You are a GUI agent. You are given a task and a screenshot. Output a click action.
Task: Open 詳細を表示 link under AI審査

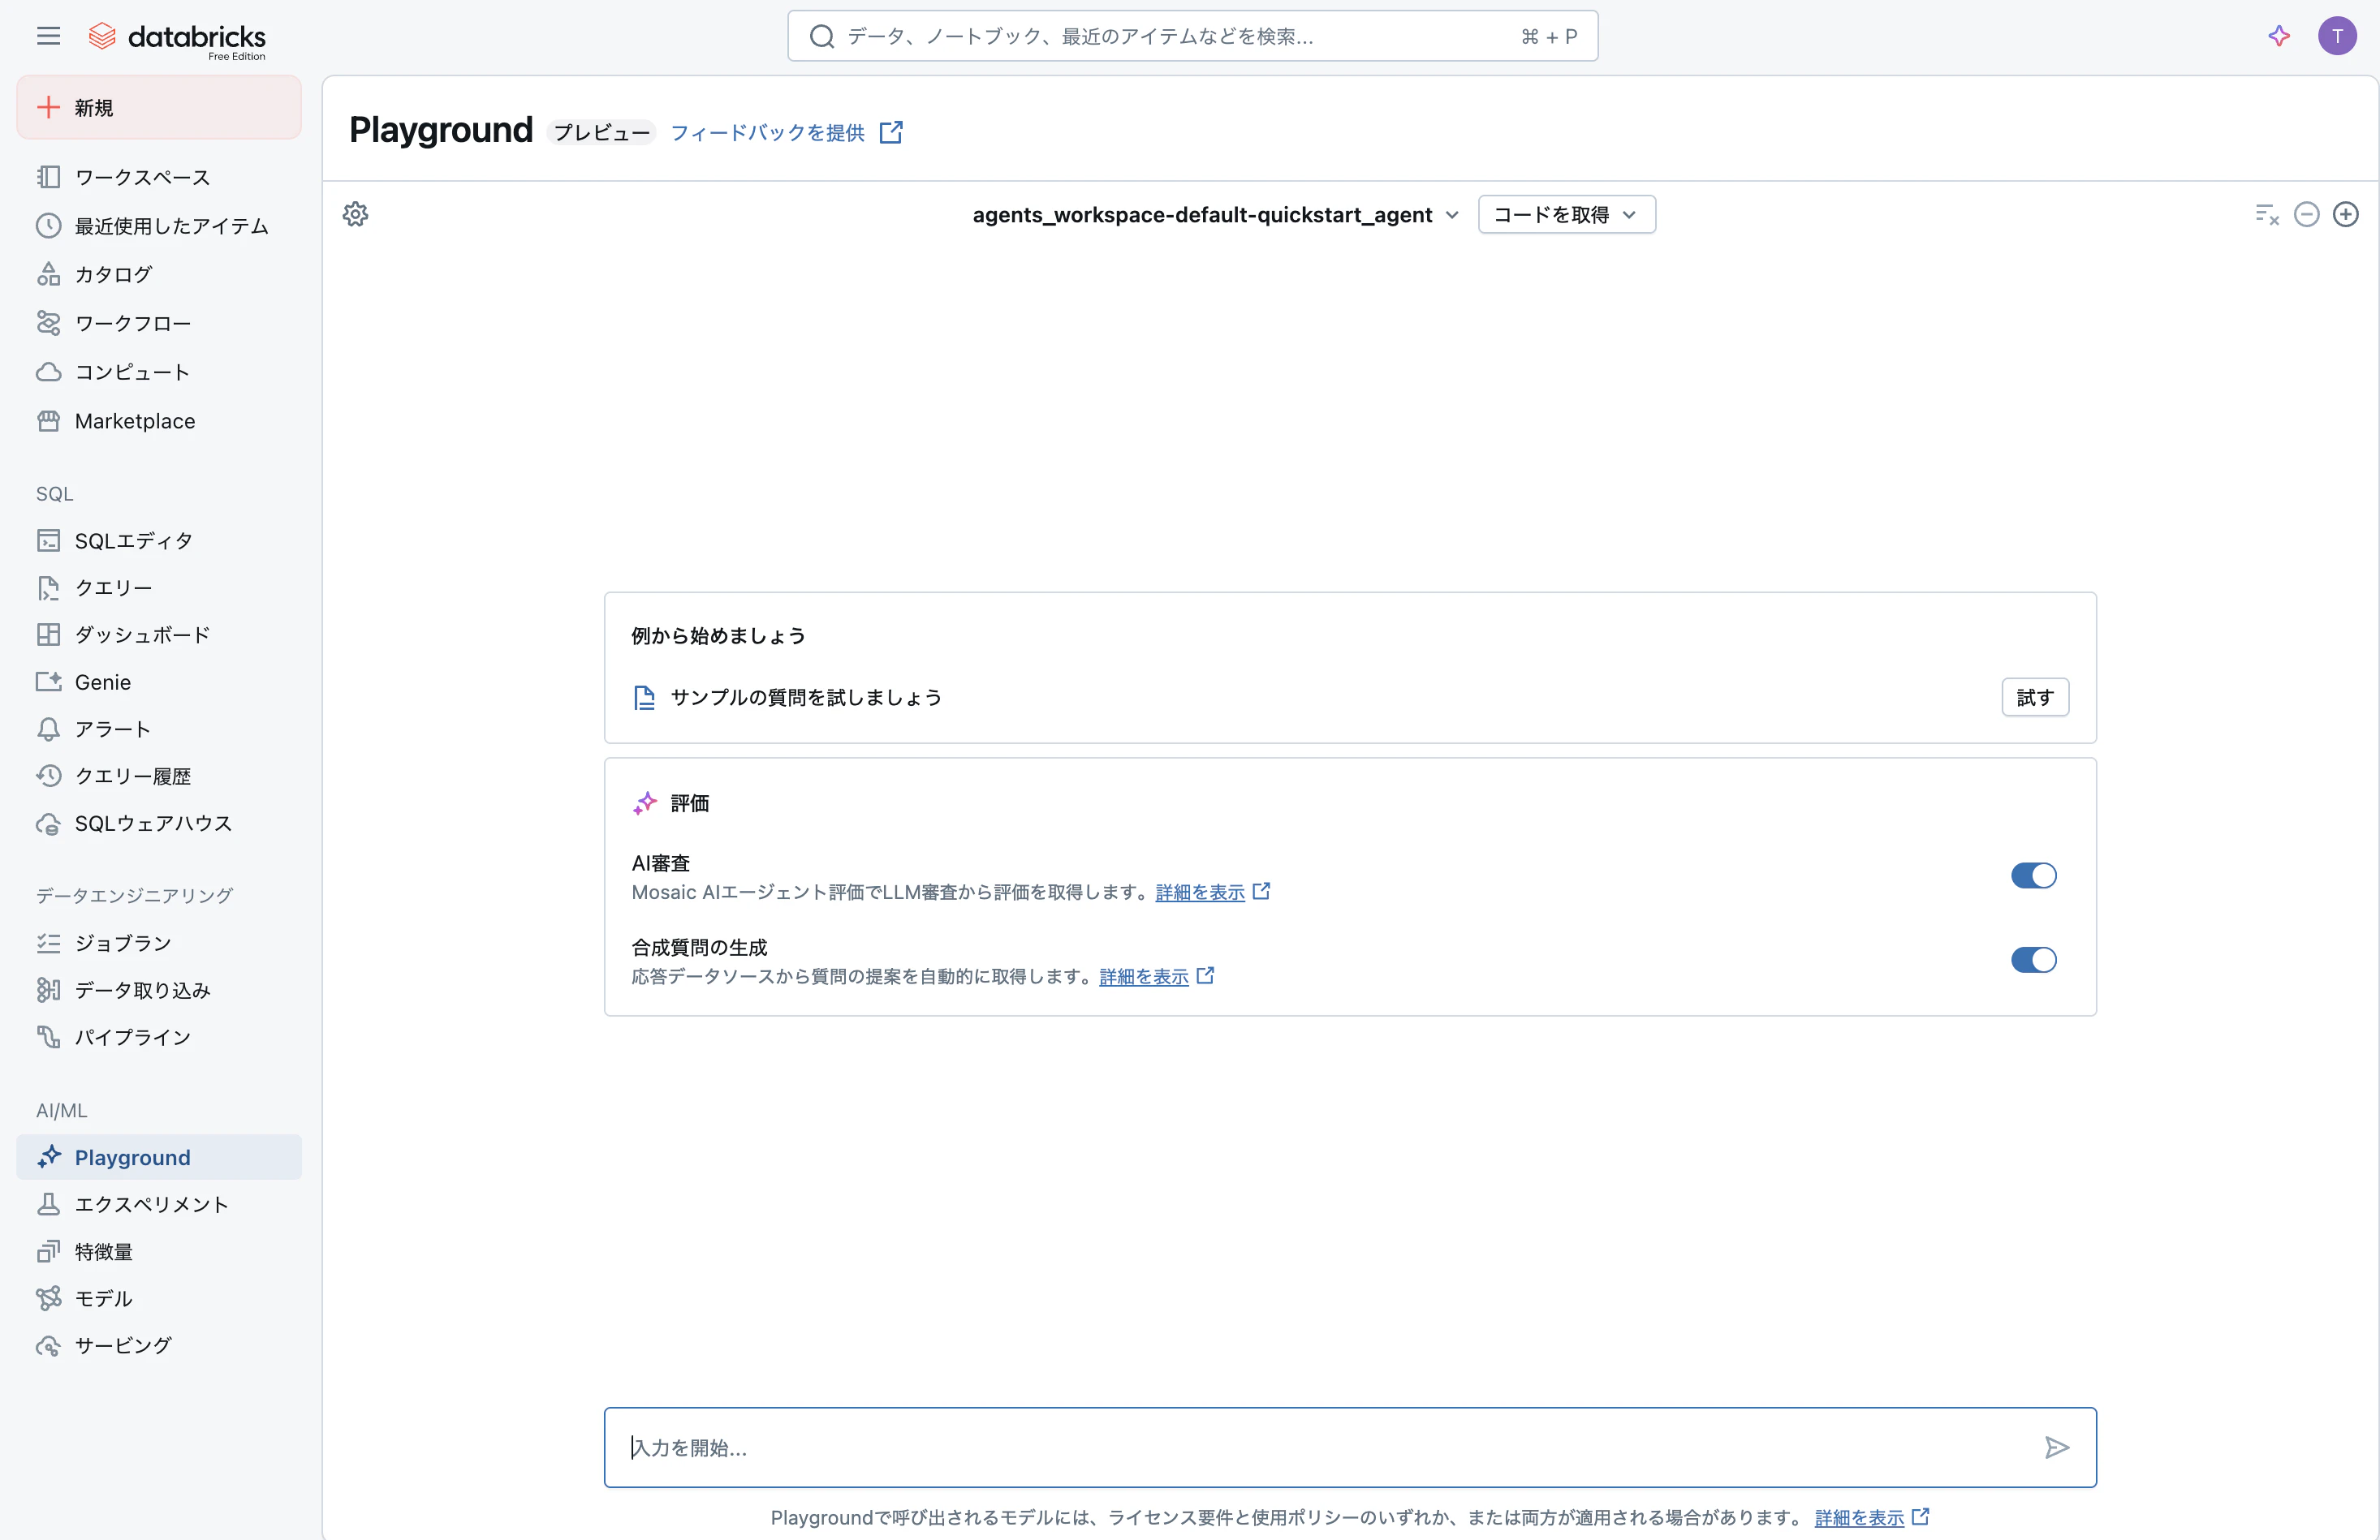coord(1200,893)
